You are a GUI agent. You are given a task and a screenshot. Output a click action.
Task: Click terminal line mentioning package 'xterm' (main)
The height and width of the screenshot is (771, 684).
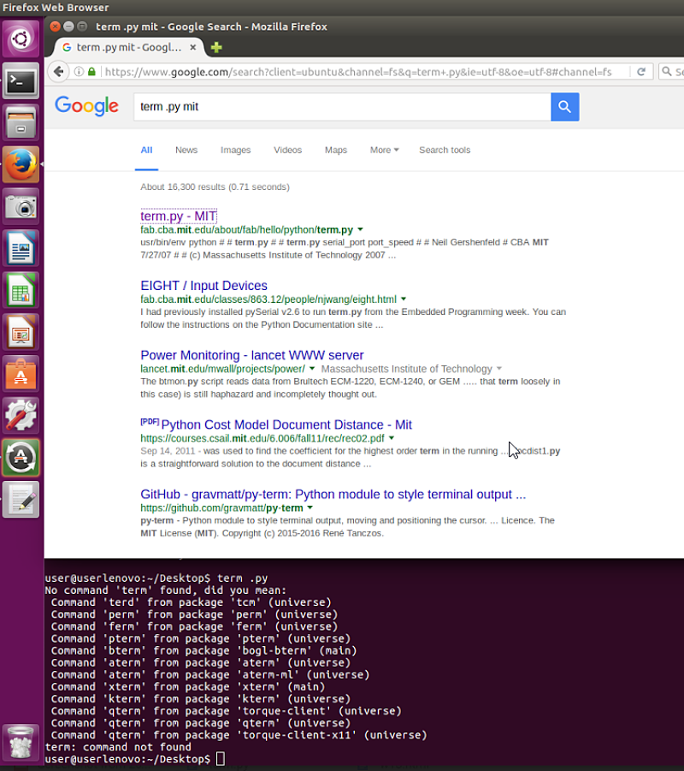[188, 686]
